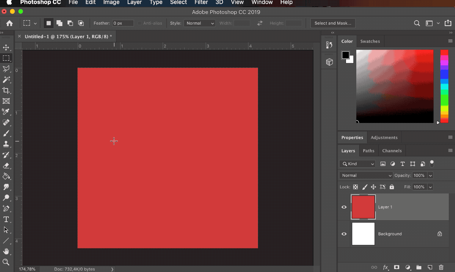Enable Lock transparent pixels
Viewport: 455px width, 272px height.
coord(355,187)
